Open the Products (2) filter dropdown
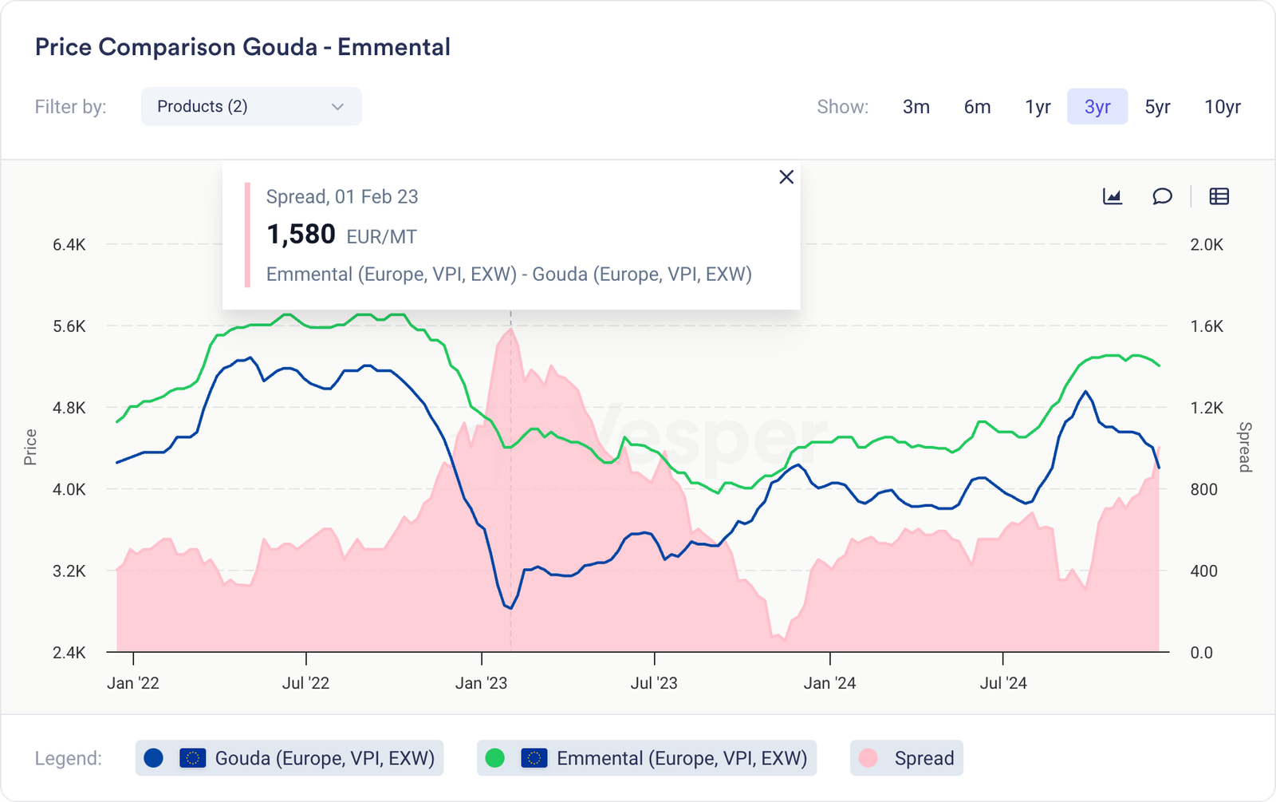The width and height of the screenshot is (1276, 802). click(x=239, y=107)
